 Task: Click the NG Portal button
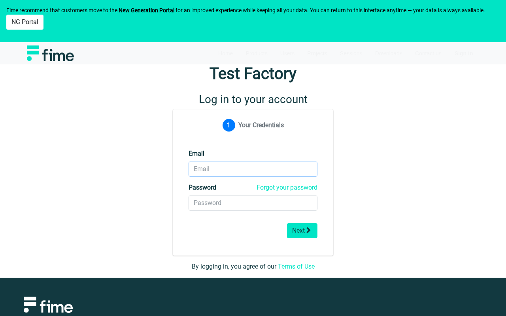click(25, 22)
